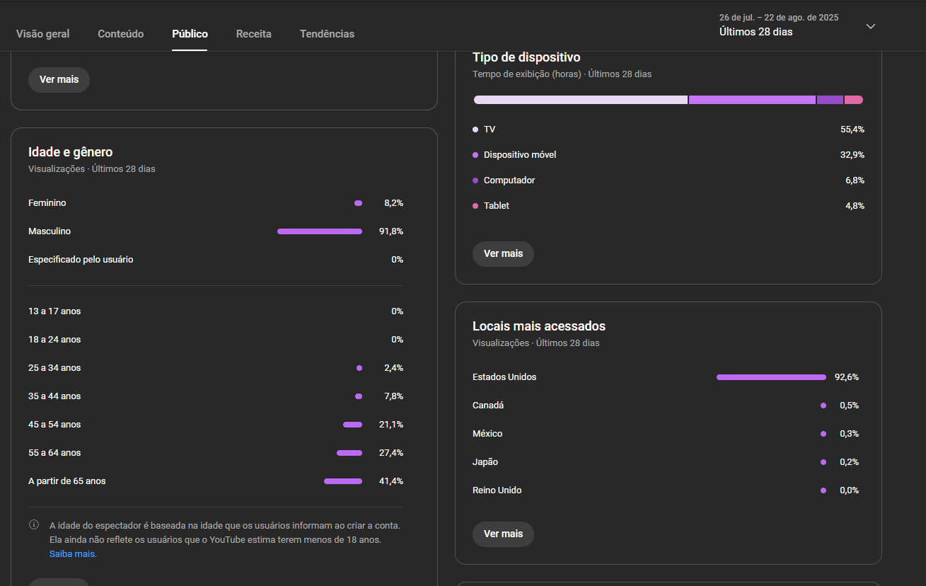Click the Estados Unidos label

(504, 377)
